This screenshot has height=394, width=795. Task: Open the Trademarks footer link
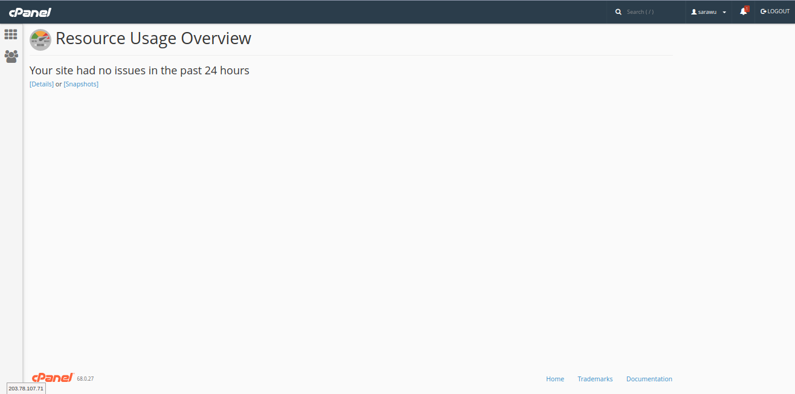click(x=594, y=379)
